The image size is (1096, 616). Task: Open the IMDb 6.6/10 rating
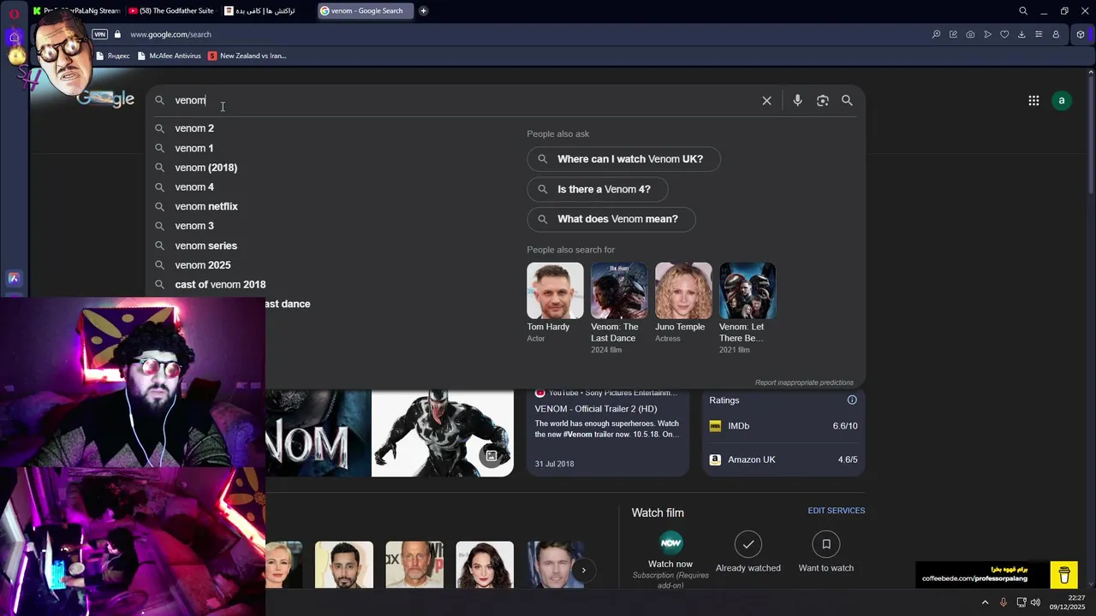(783, 426)
